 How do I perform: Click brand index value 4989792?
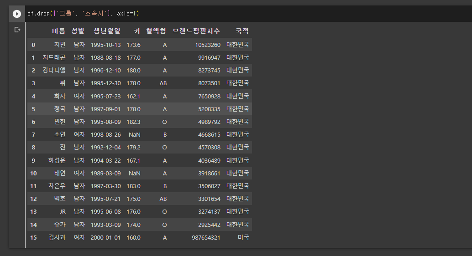(x=209, y=122)
